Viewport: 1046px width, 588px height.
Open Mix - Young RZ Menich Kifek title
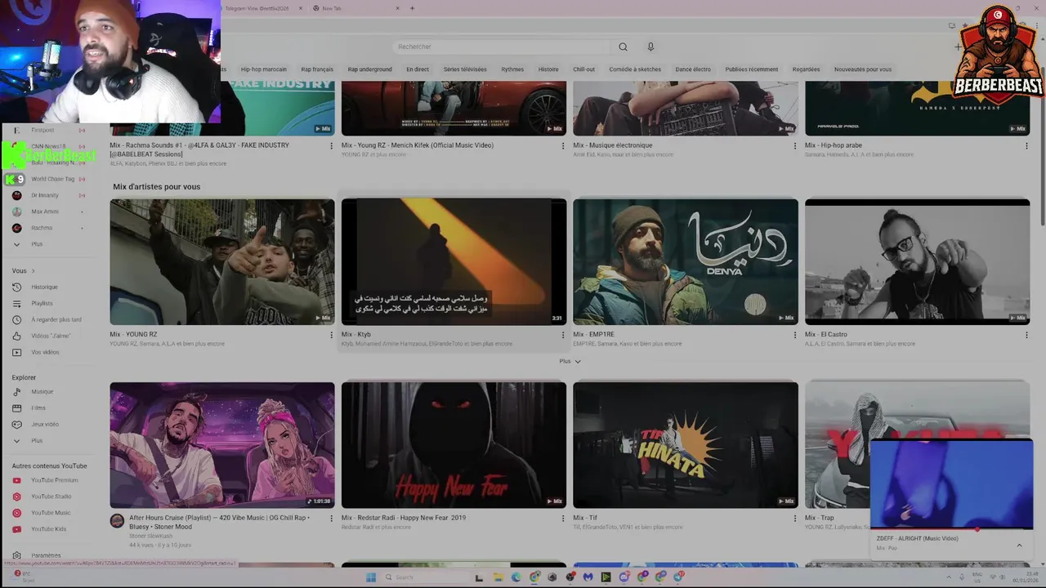(418, 145)
